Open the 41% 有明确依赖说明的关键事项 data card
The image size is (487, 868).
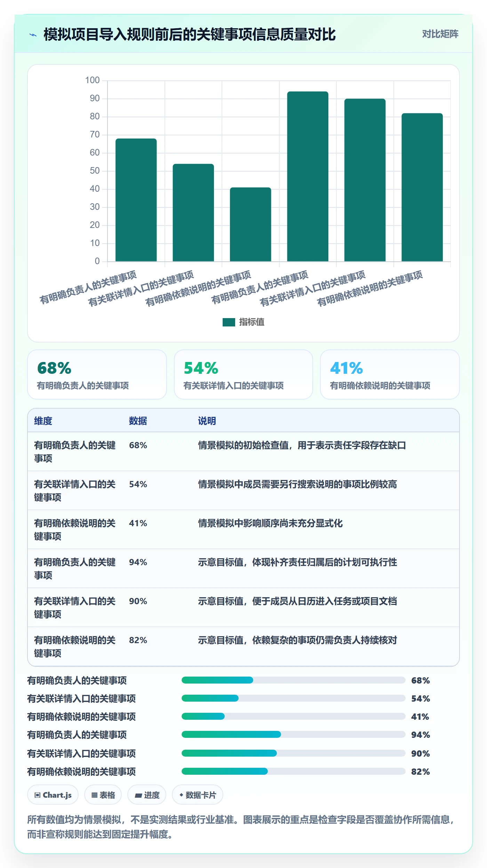click(390, 374)
